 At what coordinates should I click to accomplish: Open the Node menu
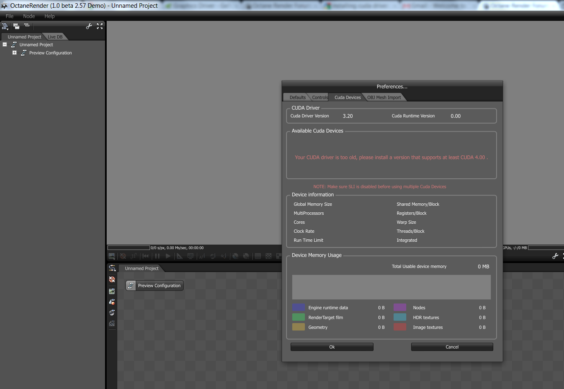[x=29, y=16]
